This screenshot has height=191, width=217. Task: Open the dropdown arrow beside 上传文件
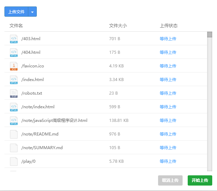pyautogui.click(x=32, y=12)
